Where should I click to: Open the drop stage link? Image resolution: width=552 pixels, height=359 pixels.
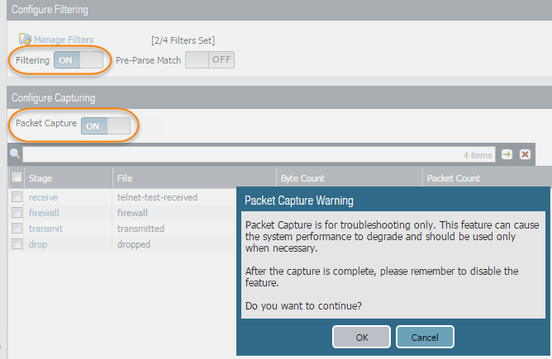(38, 244)
